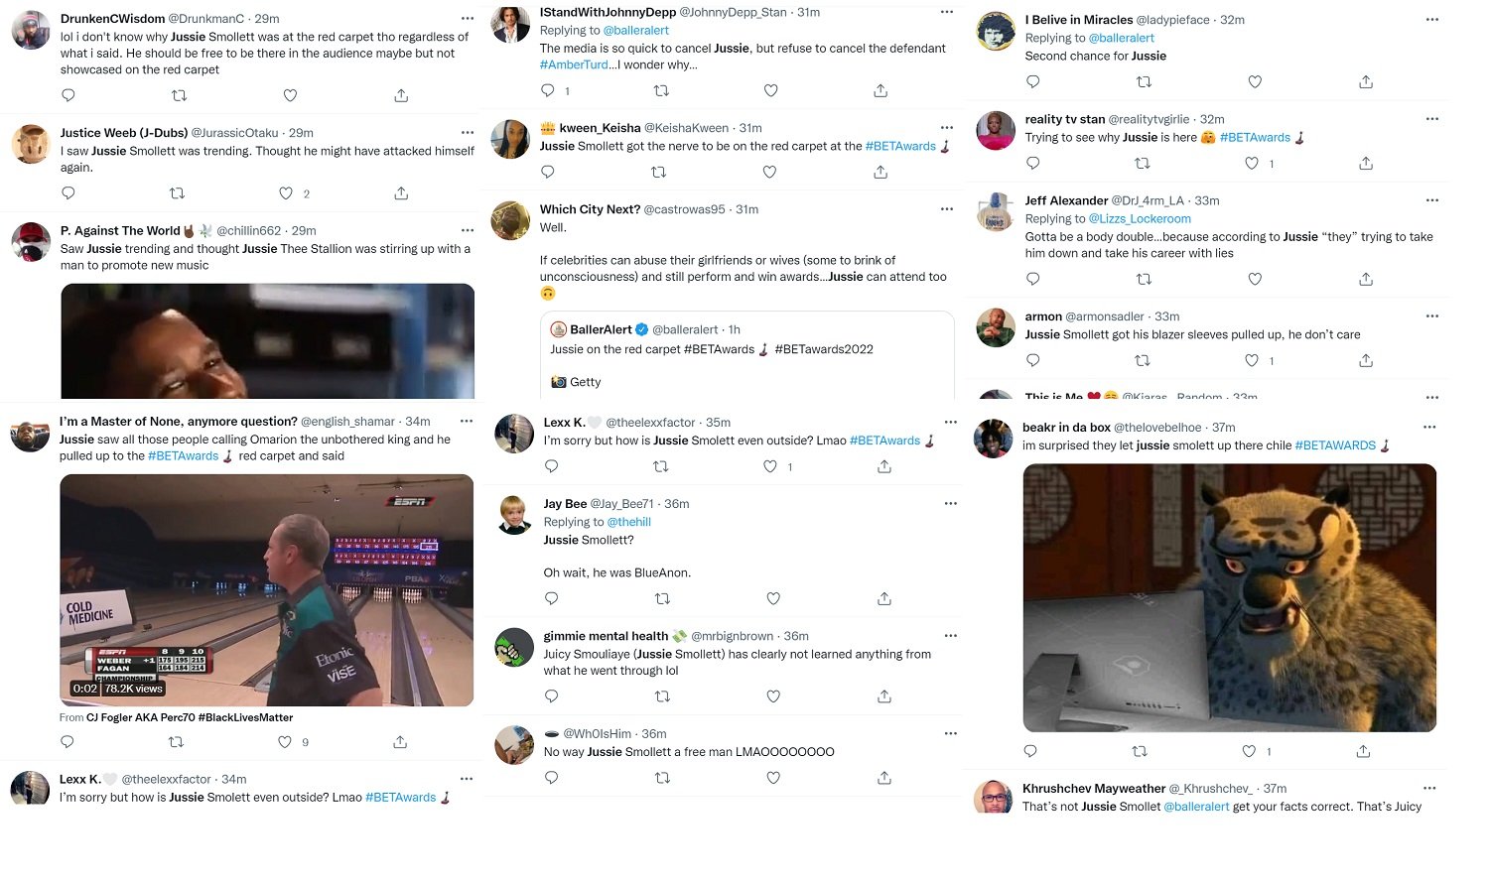
Task: Open @thehill reply mention link
Action: (x=629, y=522)
